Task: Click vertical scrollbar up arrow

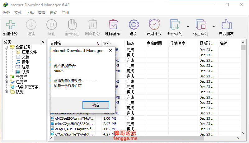Action: [x=243, y=42]
